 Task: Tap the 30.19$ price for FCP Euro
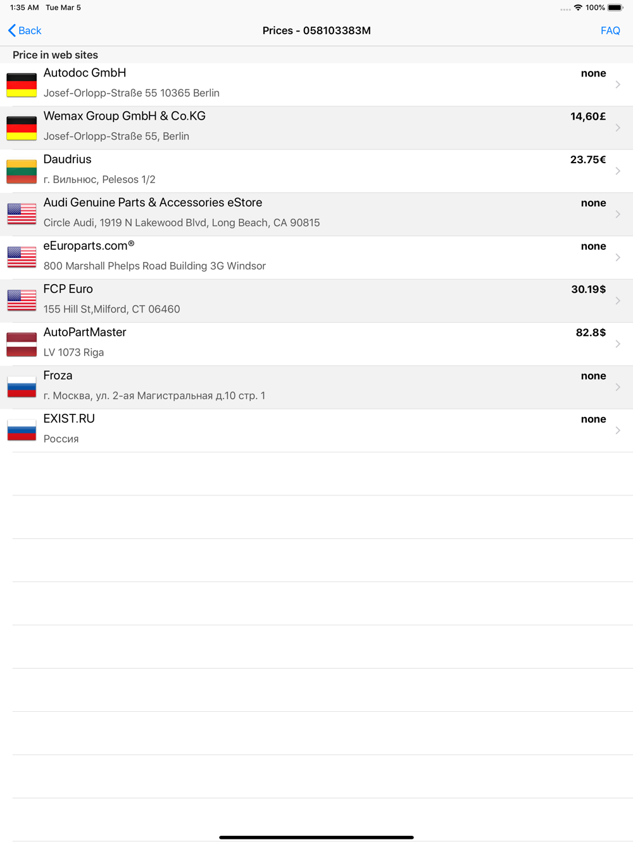[x=588, y=289]
